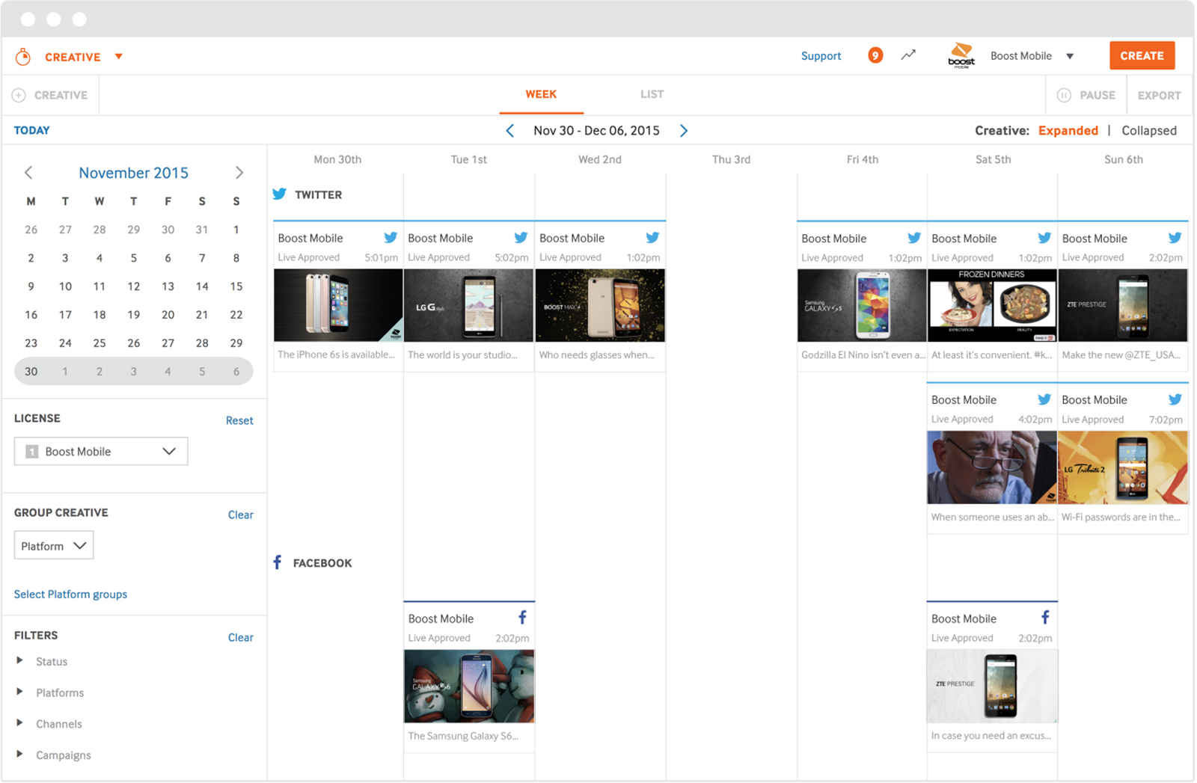Image resolution: width=1197 pixels, height=783 pixels.
Task: Go to previous month in mini calendar
Action: (28, 173)
